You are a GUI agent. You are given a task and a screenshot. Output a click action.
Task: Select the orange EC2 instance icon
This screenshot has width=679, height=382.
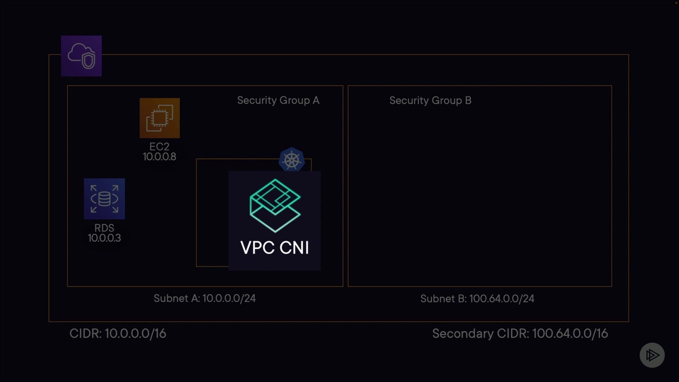coord(159,118)
